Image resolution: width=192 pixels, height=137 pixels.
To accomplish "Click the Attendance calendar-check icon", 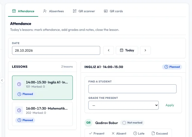I will click(14, 11).
